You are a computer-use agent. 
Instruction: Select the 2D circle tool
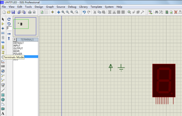(x=3, y=99)
